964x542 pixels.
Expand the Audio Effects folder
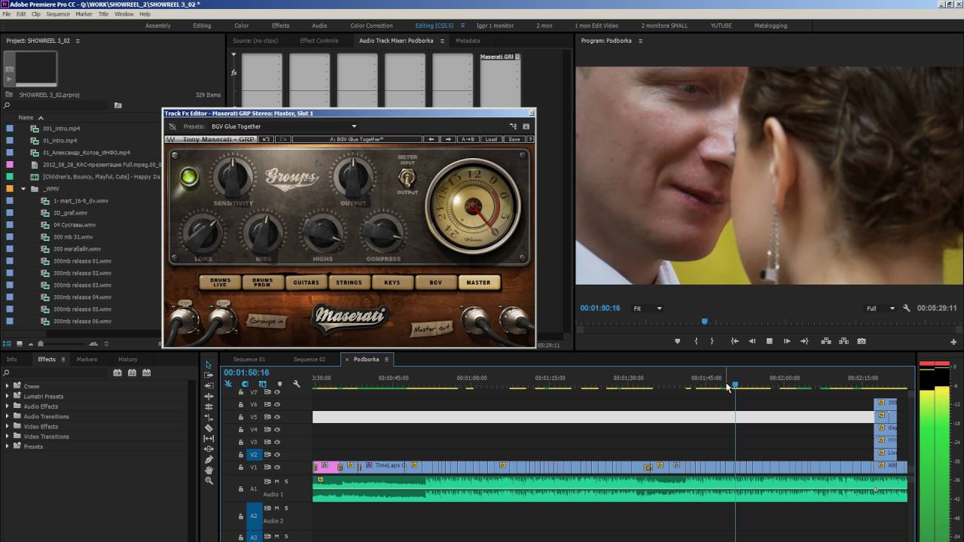[8, 406]
